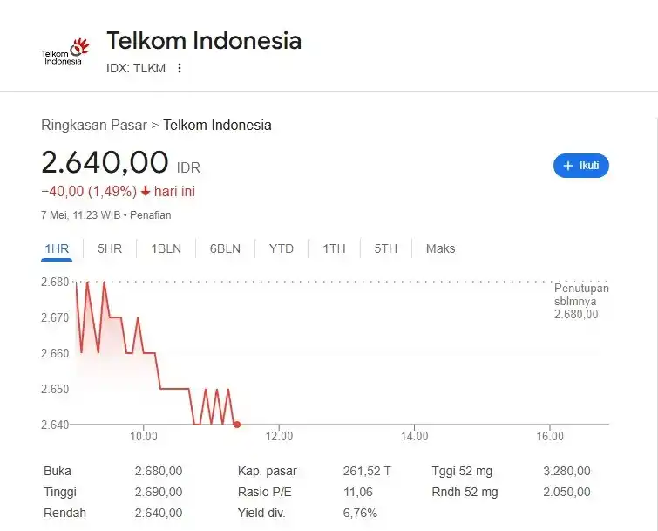Switch to the 6BLN chart tab
658x531 pixels.
tap(225, 248)
